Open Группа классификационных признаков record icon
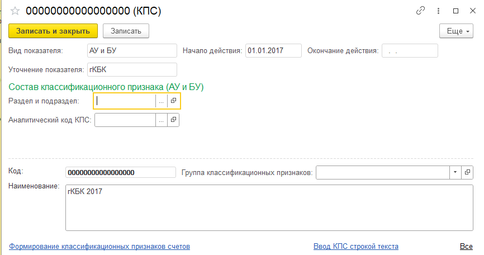Viewport: 484px width, 255px height. click(x=467, y=172)
